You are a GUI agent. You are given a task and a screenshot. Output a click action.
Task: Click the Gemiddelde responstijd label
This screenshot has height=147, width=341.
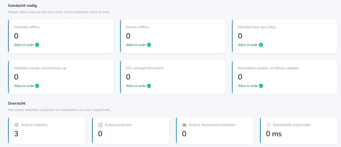pos(291,125)
